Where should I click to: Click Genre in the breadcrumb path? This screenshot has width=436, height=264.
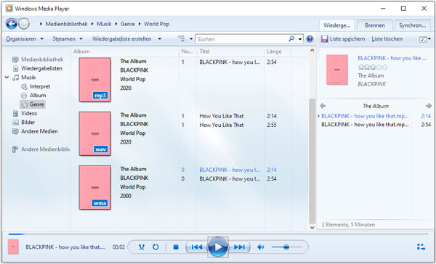click(x=128, y=24)
